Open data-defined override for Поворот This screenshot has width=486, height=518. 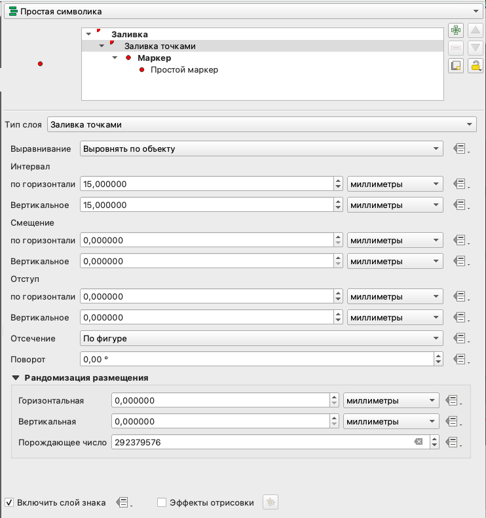460,359
